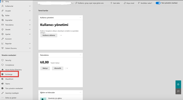Click the Teams icon in sidebar

click(x=3, y=84)
